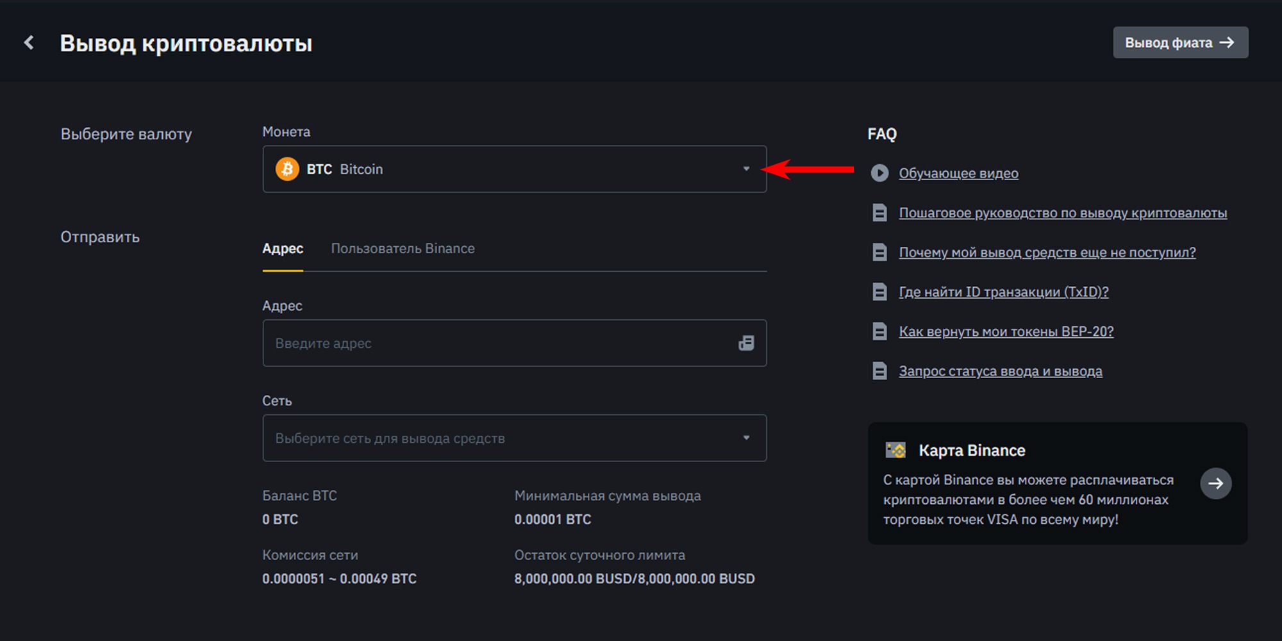
Task: Click the 0 BTC balance value
Action: [280, 519]
